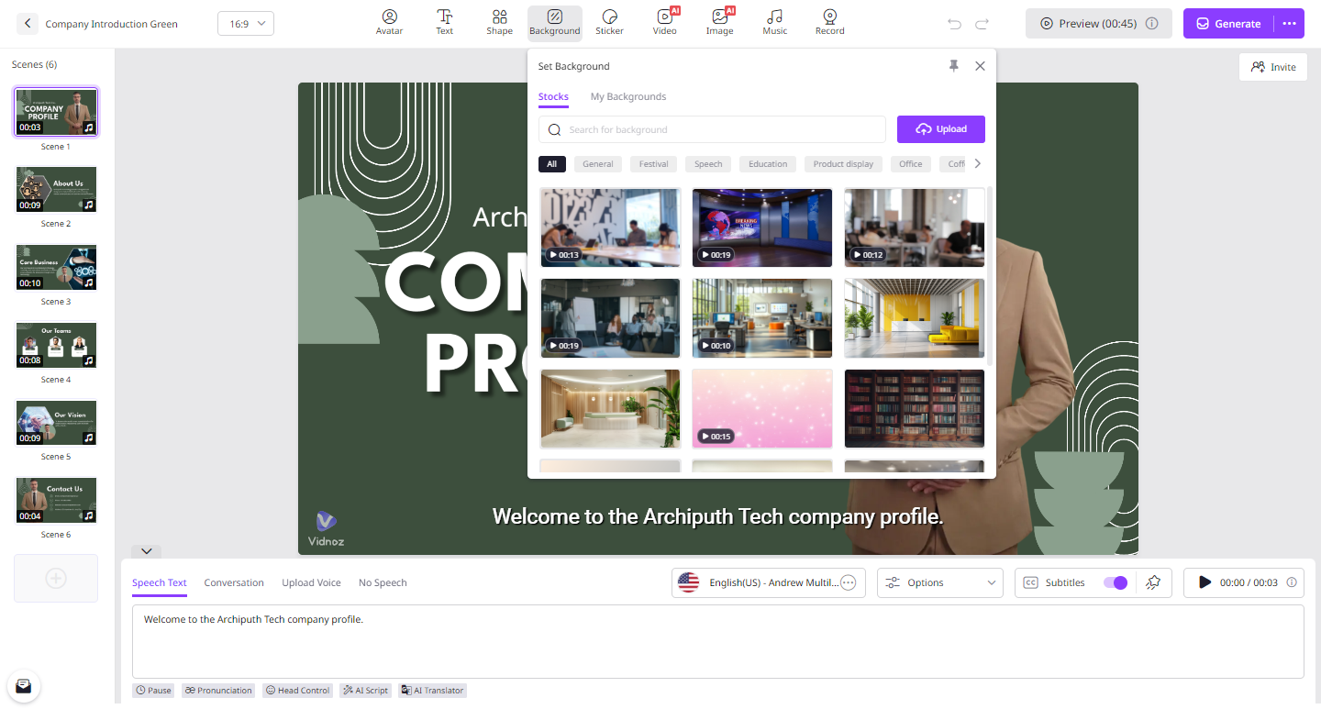This screenshot has width=1321, height=709.
Task: Filter backgrounds by Speech
Action: pyautogui.click(x=708, y=164)
